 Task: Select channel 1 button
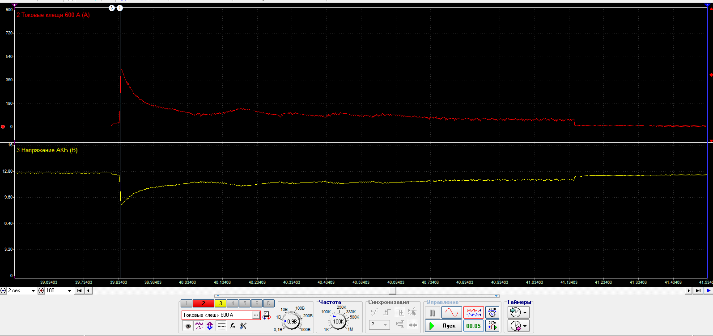coord(187,303)
